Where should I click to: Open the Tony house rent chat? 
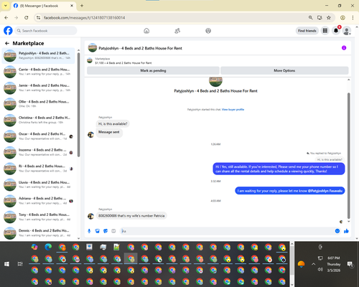pos(39,217)
